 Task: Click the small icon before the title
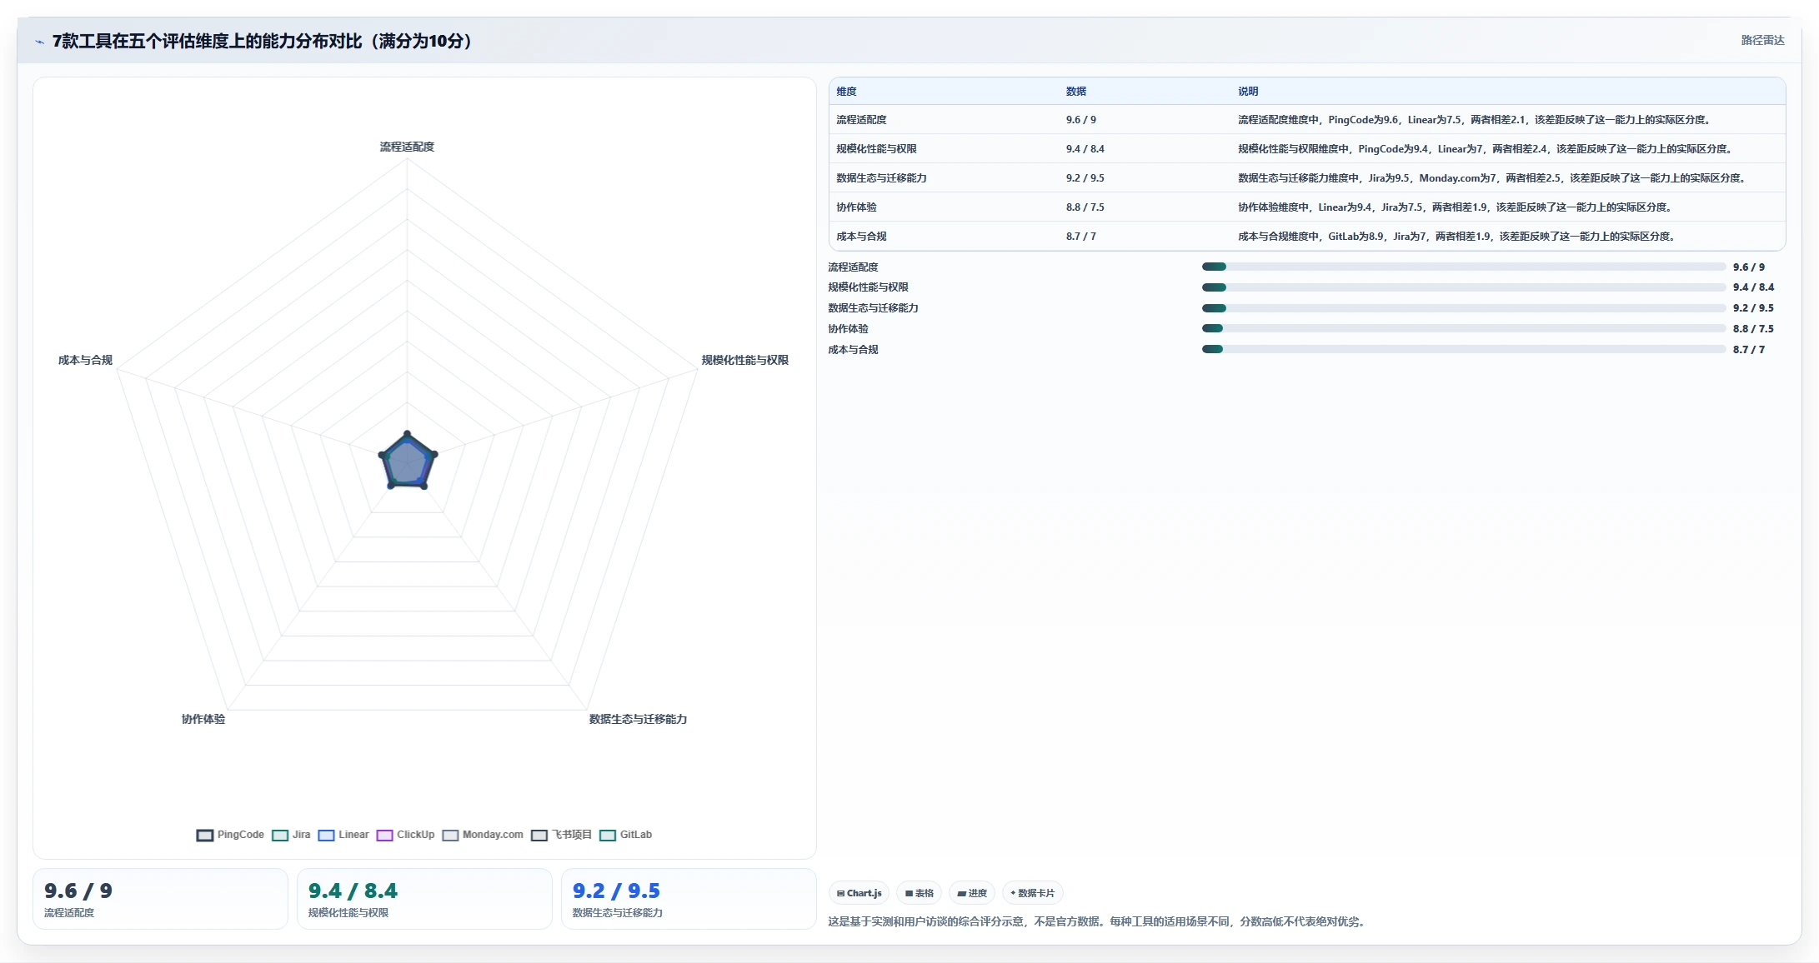coord(39,42)
